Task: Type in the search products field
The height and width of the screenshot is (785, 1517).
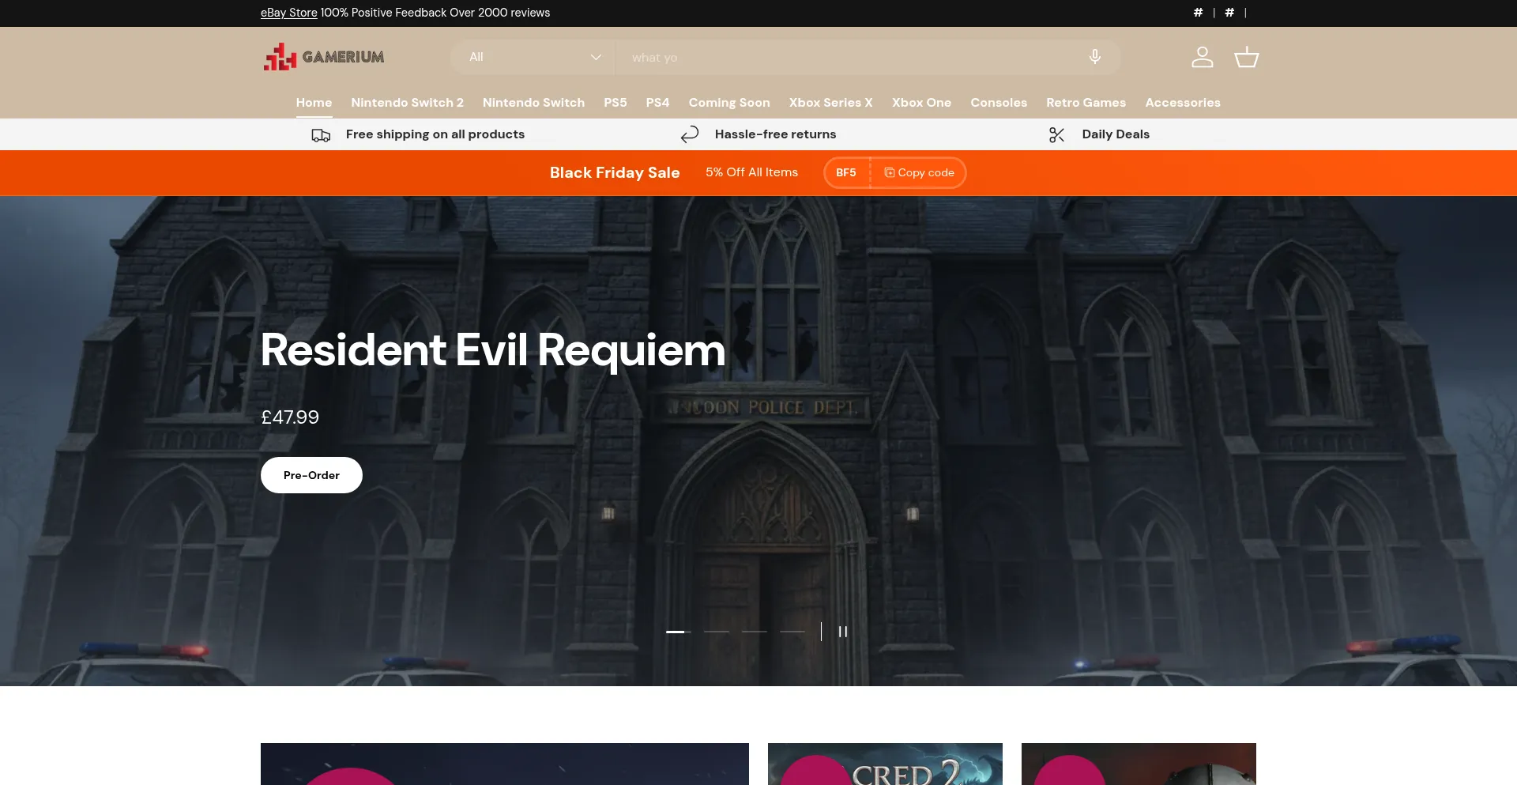Action: tap(830, 57)
